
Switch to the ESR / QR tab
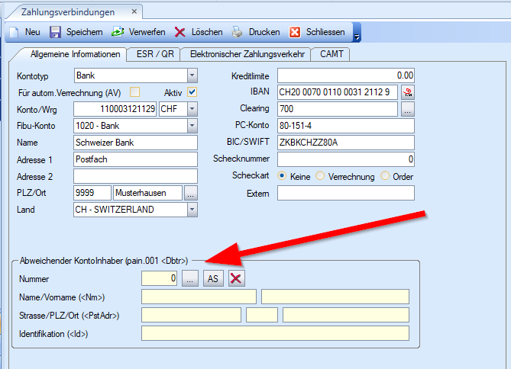pos(155,54)
